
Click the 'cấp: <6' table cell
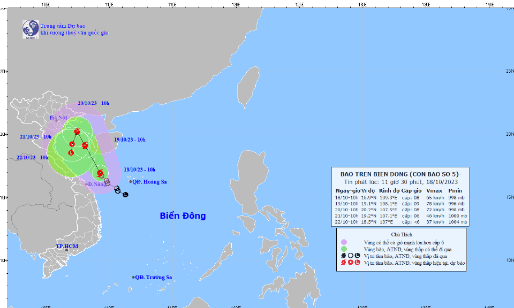point(411,222)
